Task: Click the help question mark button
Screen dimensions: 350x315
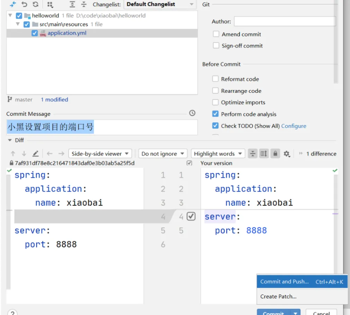Action: point(12,313)
